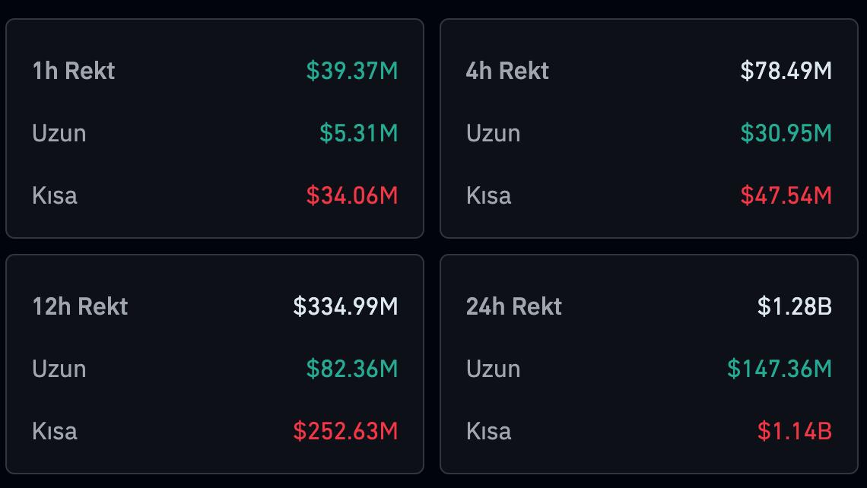
Task: Click the Uzun label in 12h card
Action: (x=59, y=369)
